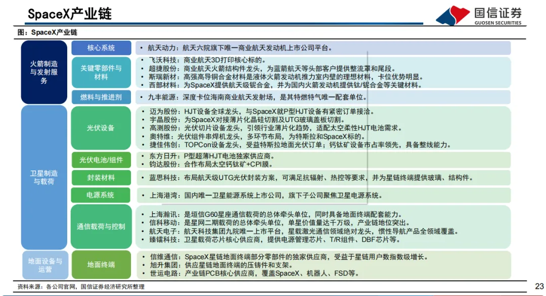Click the 光伏电池/组件 subcategory label

tap(101, 160)
